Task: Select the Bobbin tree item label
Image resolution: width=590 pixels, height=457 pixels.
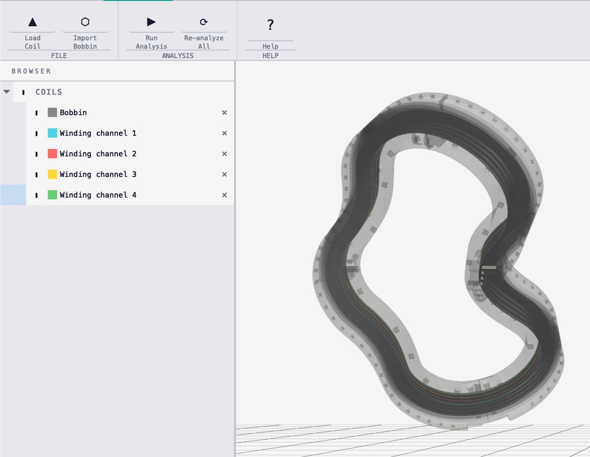Action: pos(73,112)
